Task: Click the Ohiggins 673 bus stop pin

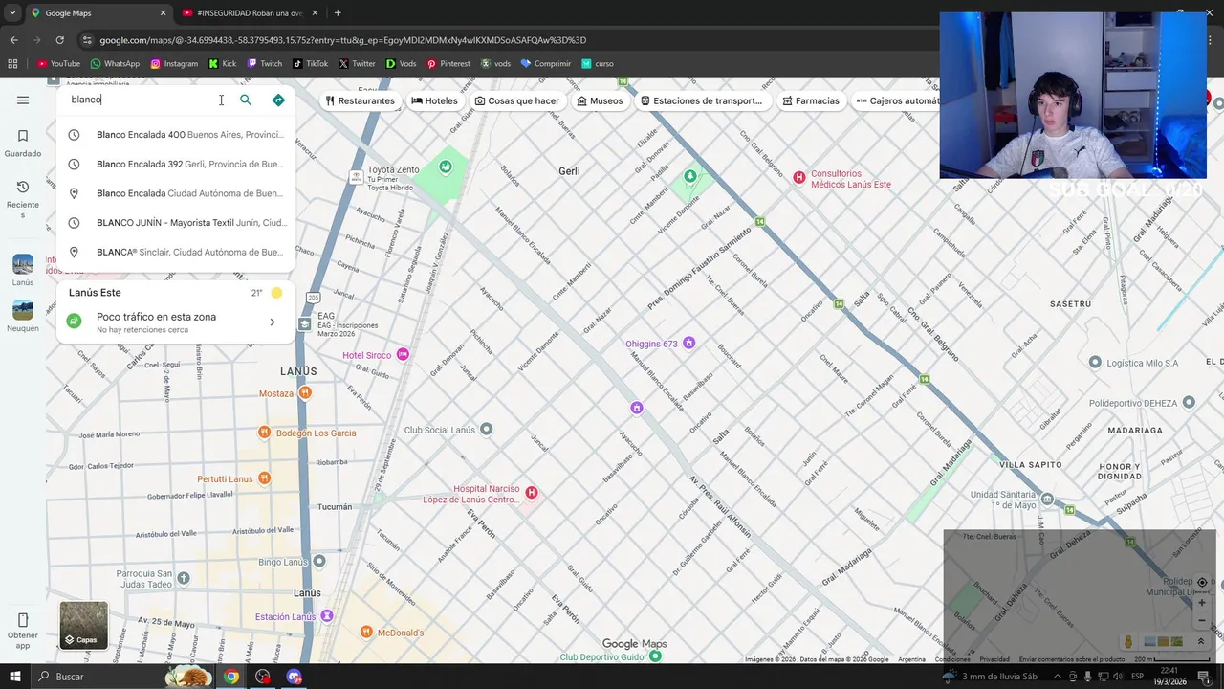Action: click(x=688, y=343)
